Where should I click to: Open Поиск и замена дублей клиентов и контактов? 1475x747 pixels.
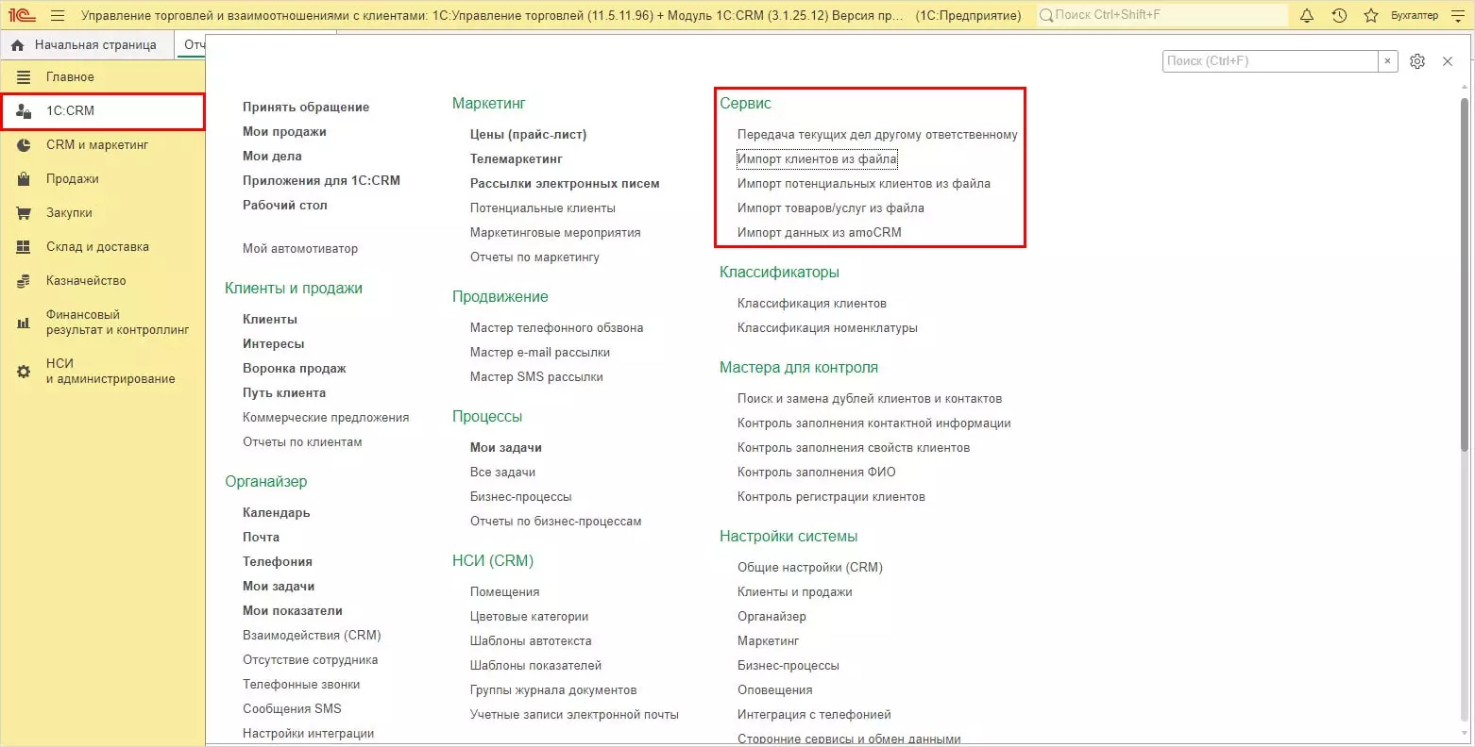coord(870,399)
